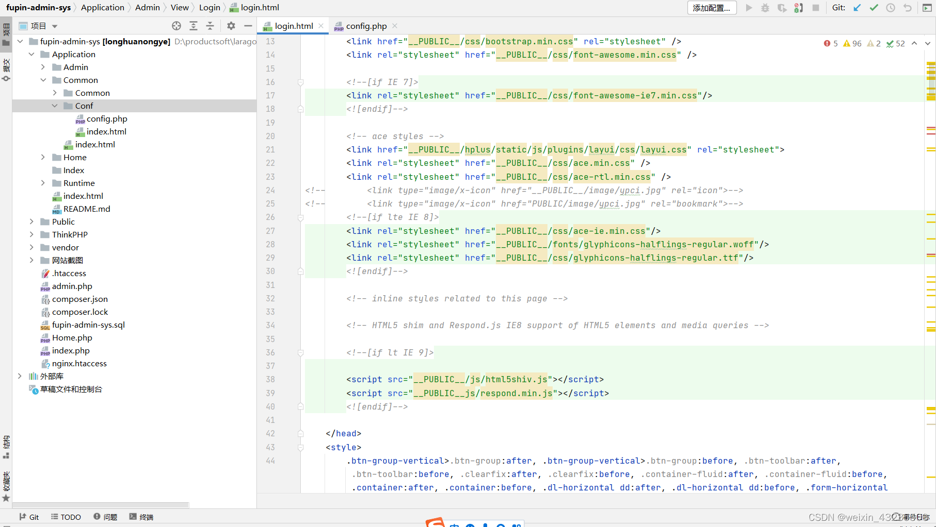Hide the project panel with minus icon
The image size is (936, 527).
(x=248, y=26)
